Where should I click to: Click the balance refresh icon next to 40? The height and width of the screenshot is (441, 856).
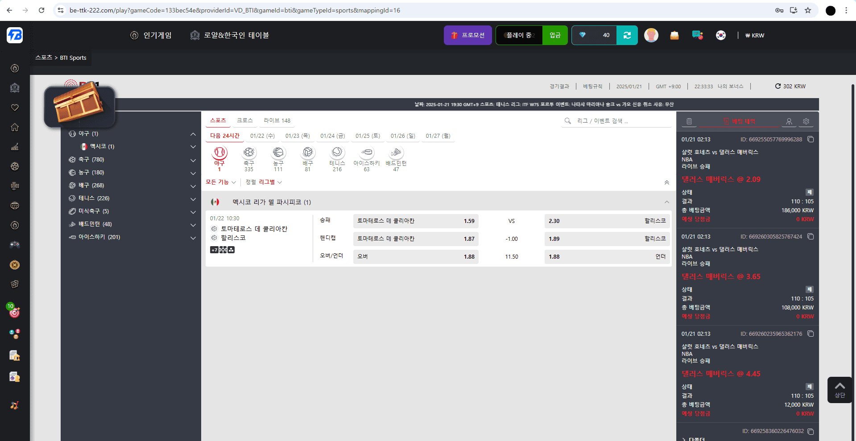coord(627,35)
